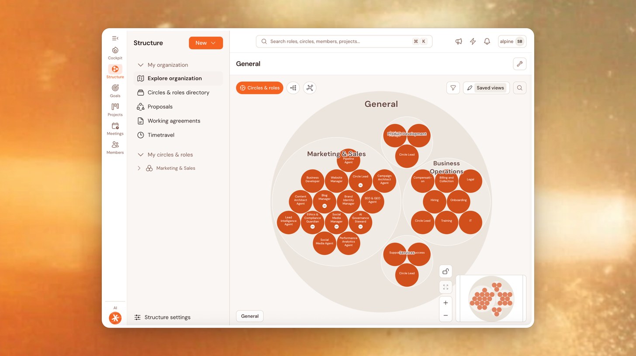
Task: Click in the search roles field
Action: [344, 41]
